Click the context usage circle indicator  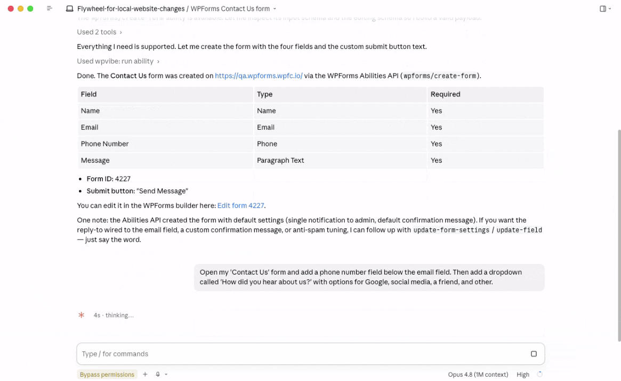539,374
